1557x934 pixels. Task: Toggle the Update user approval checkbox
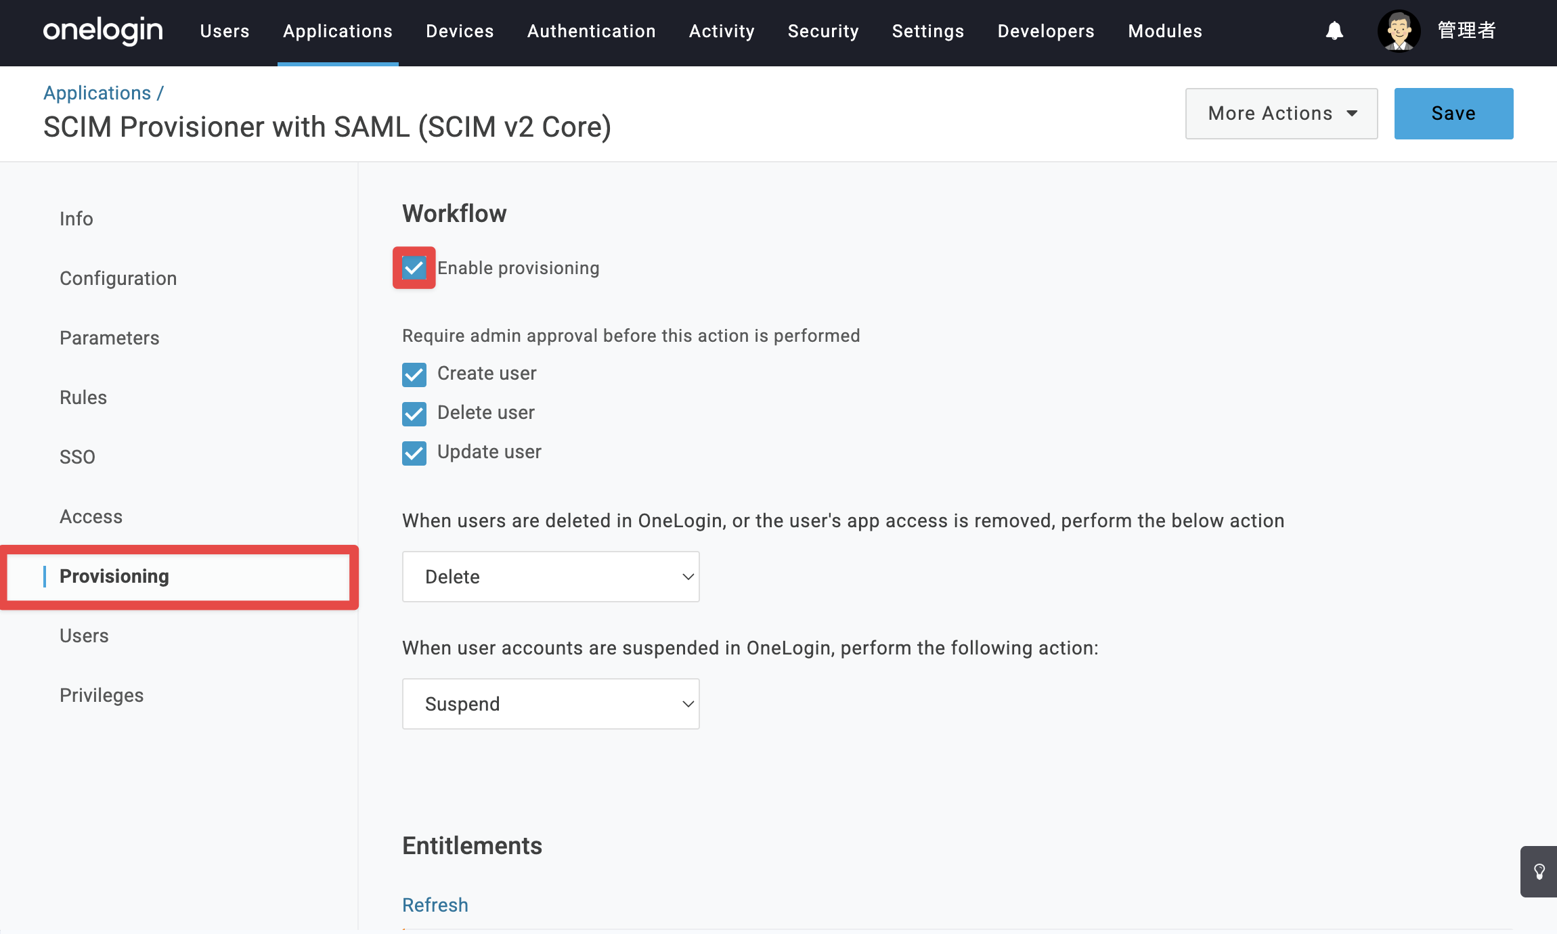(414, 453)
